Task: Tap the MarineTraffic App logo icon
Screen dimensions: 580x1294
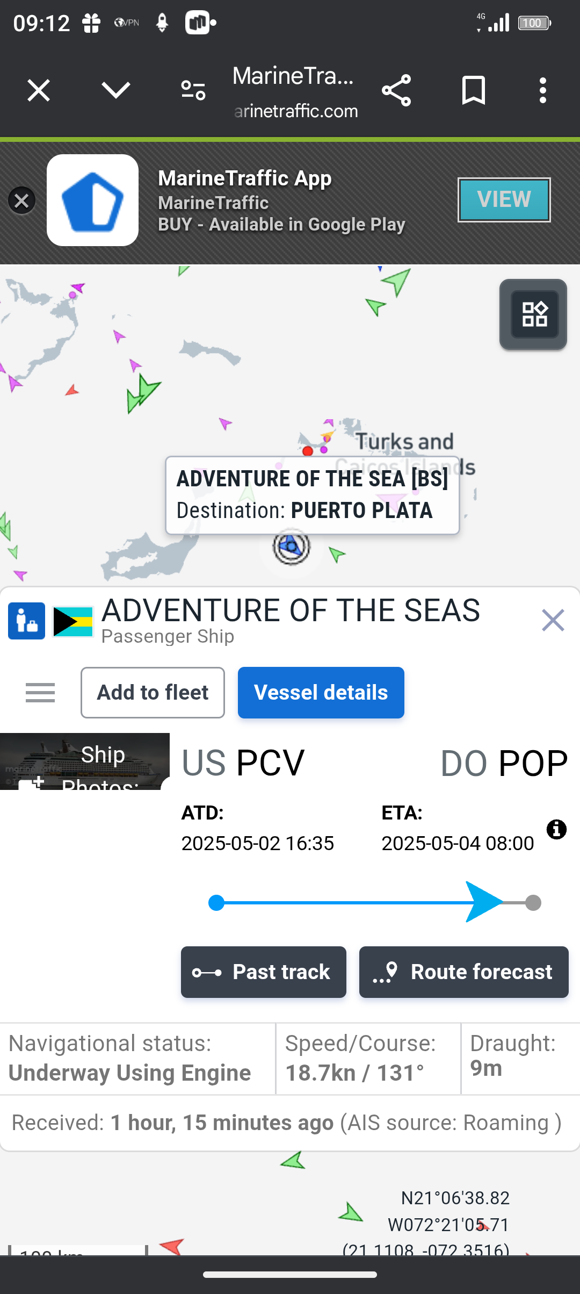Action: [x=92, y=200]
